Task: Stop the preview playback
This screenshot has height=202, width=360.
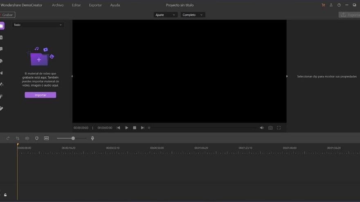Action: 135,128
